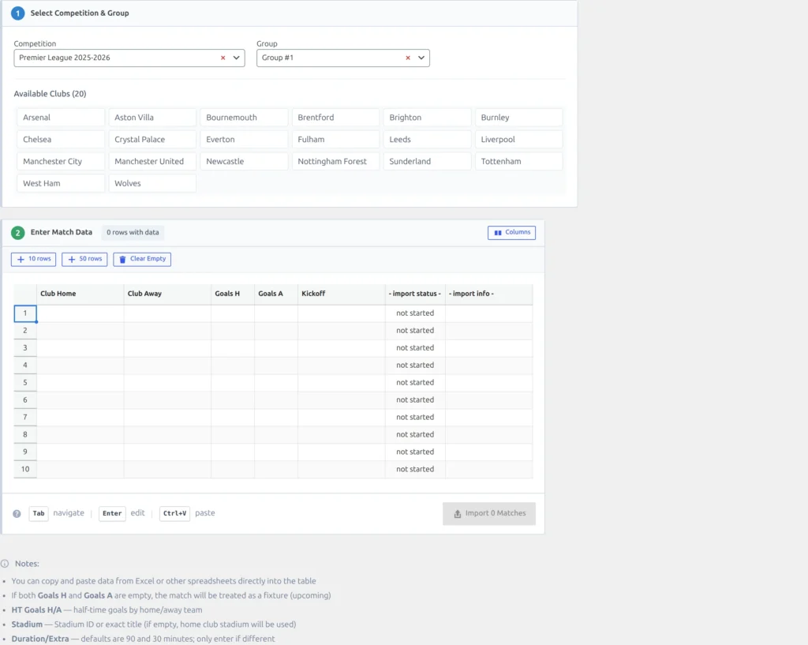Click the Group #1 field
Viewport: 808px width, 645px height.
(343, 58)
